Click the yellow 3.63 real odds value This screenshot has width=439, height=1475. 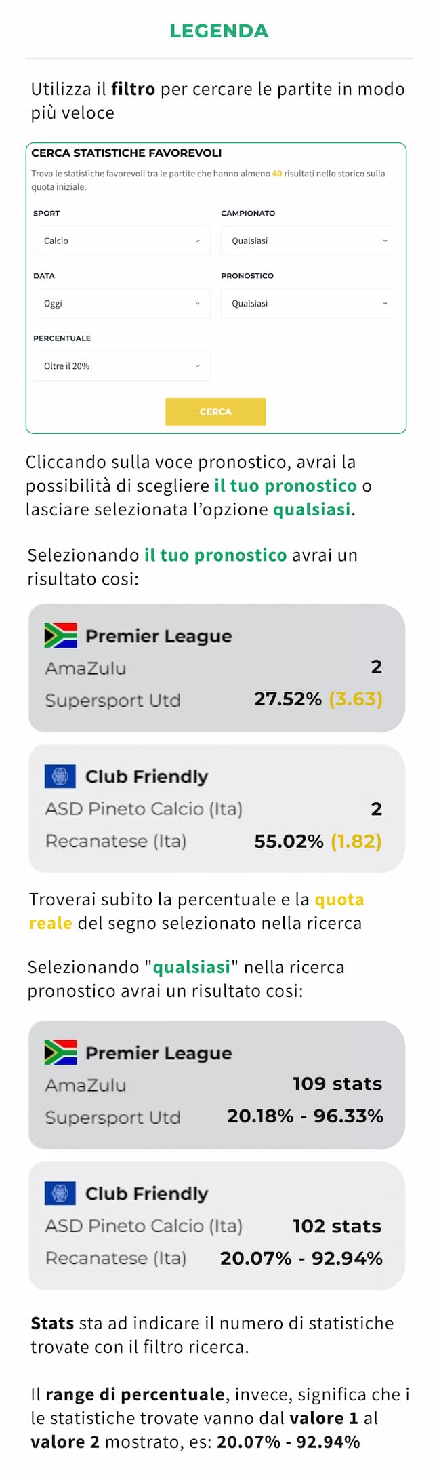(356, 699)
